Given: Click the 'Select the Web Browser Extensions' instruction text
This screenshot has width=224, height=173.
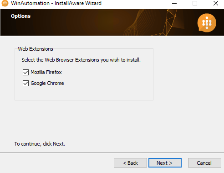Looking at the screenshot, I should tap(81, 60).
